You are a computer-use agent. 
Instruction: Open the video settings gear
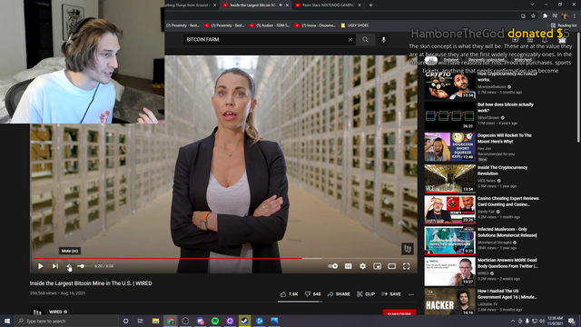[363, 266]
